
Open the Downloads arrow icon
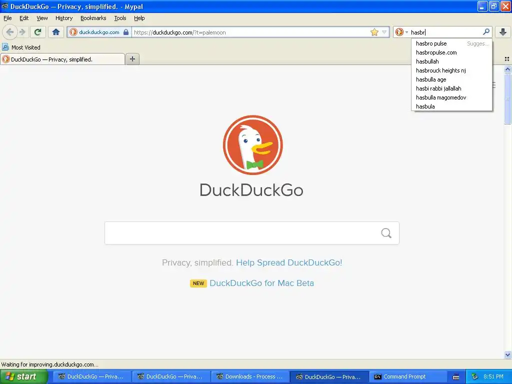(x=503, y=32)
